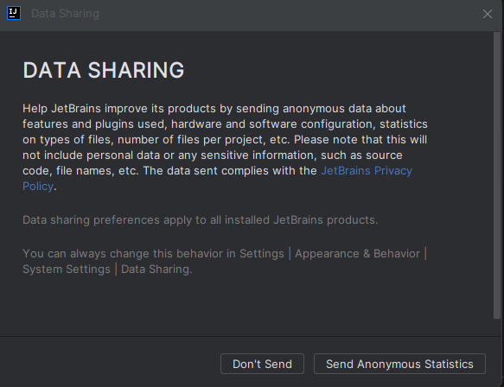Click the "System Settings" path text
Image resolution: width=504 pixels, height=387 pixels.
pos(67,270)
